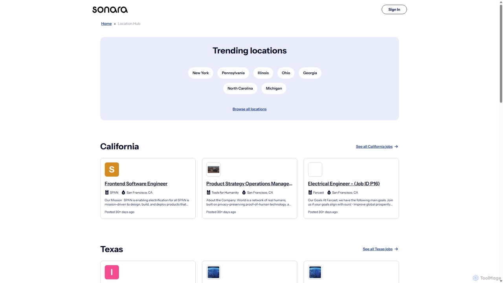Select the Michigan location chip
The image size is (503, 283).
click(274, 88)
